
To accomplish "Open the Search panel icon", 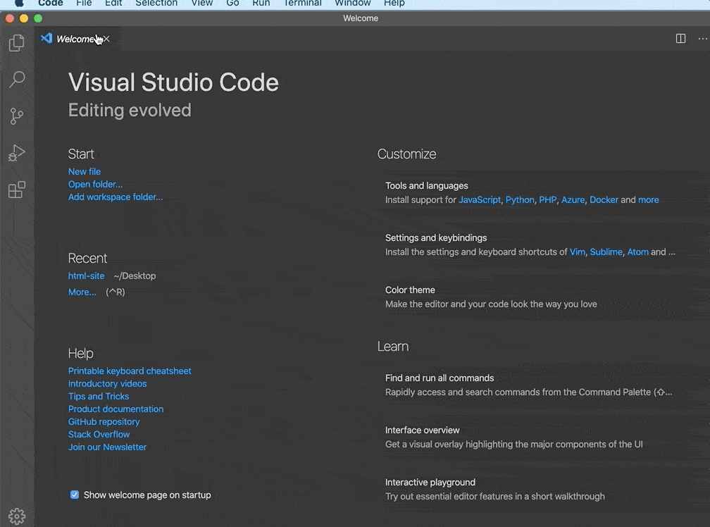I will point(16,80).
